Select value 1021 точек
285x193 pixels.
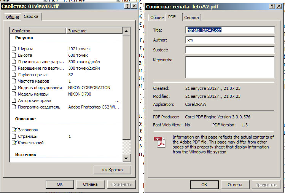[x=79, y=49]
